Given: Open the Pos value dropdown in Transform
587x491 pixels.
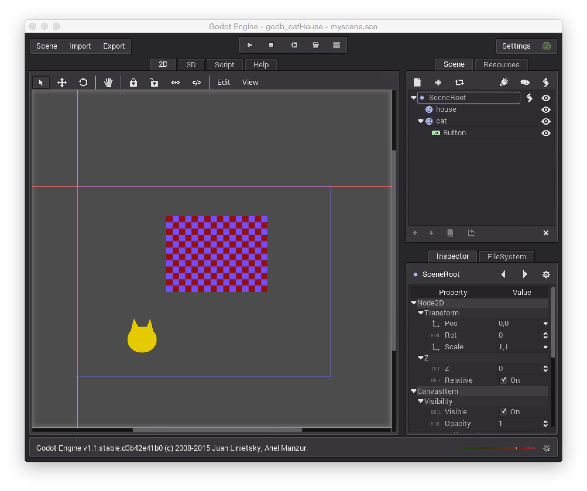Looking at the screenshot, I should point(545,323).
